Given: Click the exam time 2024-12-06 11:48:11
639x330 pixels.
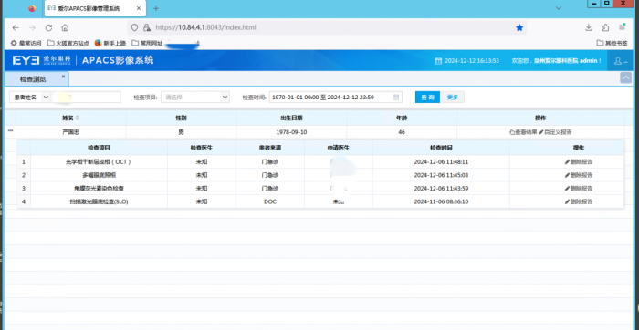Looking at the screenshot, I should [x=441, y=162].
